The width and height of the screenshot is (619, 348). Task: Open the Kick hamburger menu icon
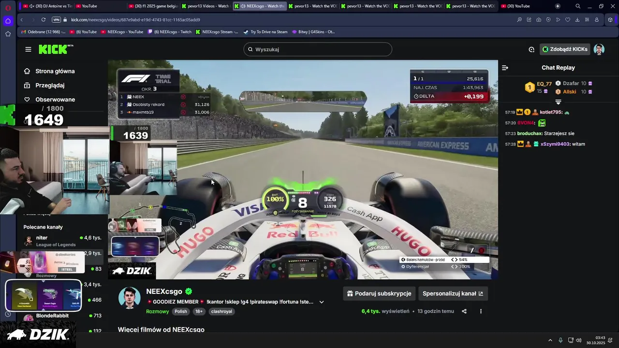click(28, 49)
